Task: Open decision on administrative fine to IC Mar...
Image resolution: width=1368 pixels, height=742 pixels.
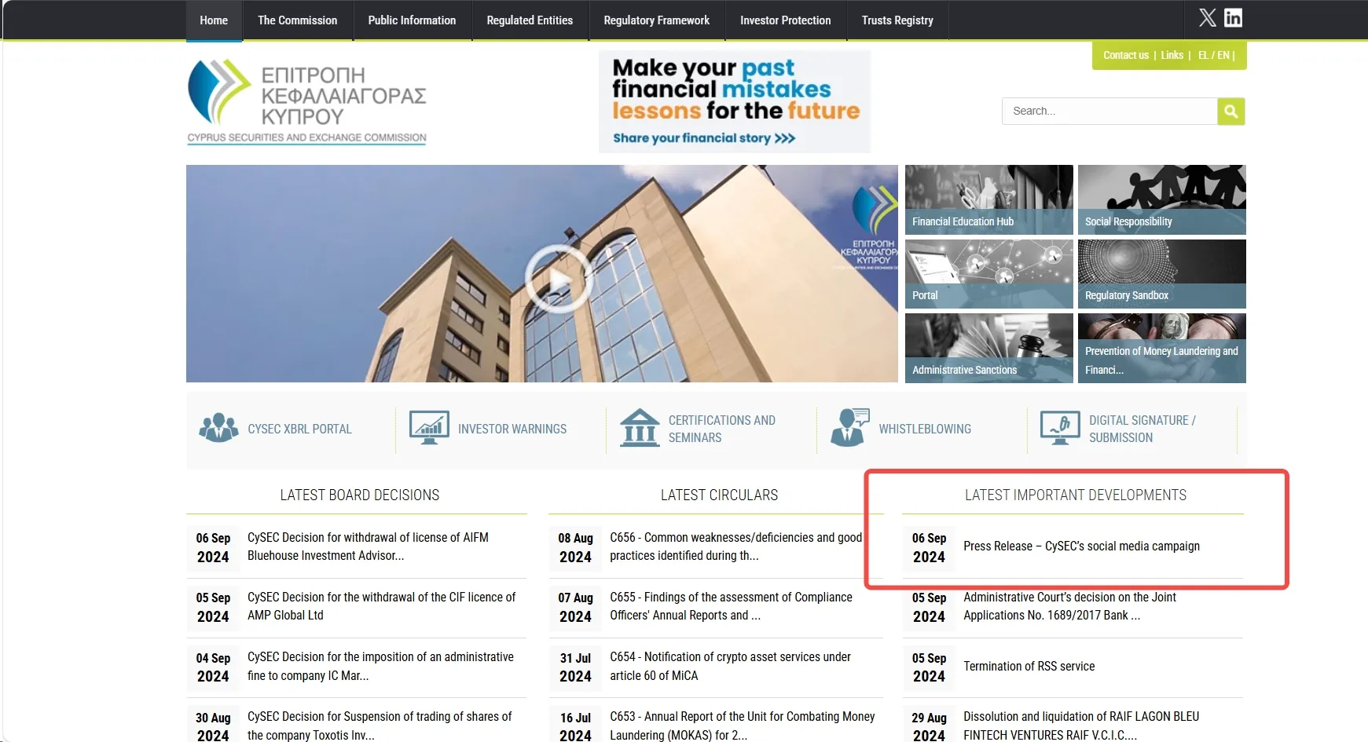Action: click(380, 666)
